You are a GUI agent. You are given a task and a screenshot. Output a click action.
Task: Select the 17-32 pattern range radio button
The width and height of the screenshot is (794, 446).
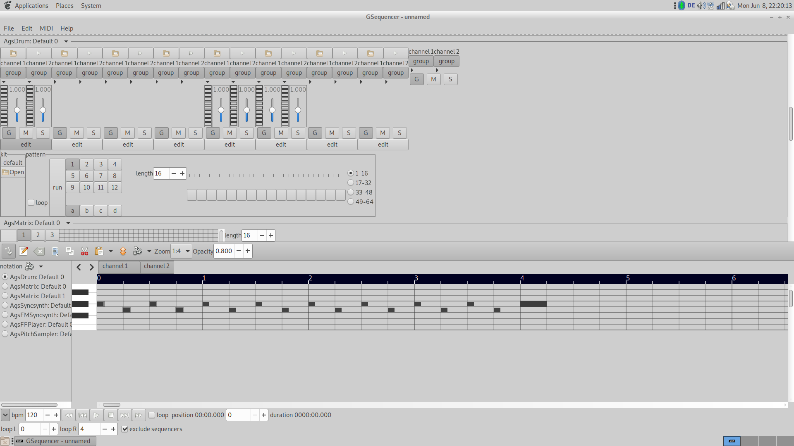pos(351,183)
